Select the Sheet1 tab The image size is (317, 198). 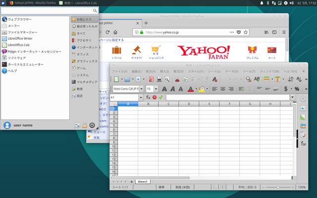pos(143,182)
